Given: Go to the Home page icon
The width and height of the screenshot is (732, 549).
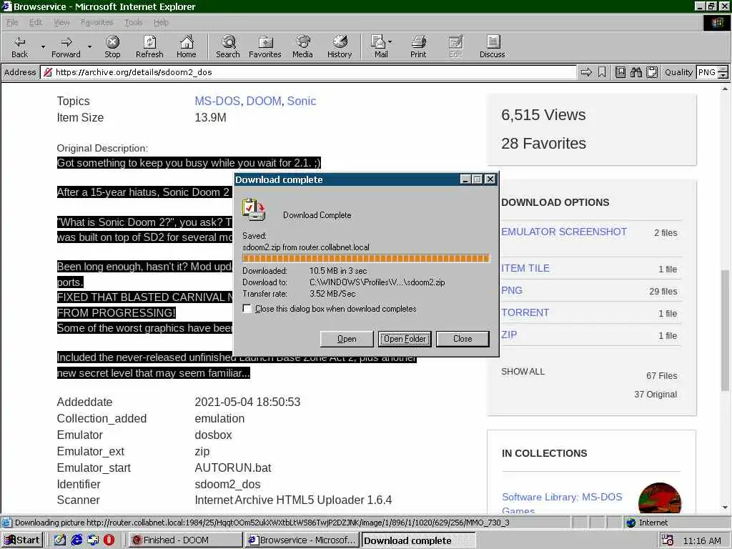Looking at the screenshot, I should click(187, 46).
